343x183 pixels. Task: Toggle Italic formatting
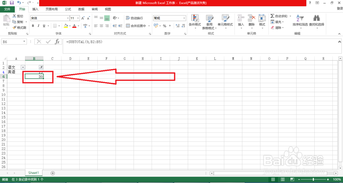tap(38, 26)
